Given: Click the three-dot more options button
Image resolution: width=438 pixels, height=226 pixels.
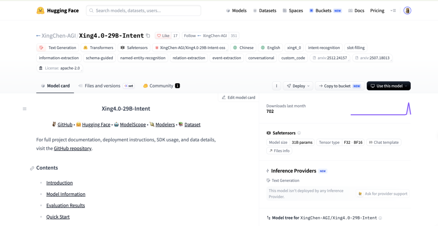Looking at the screenshot, I should pyautogui.click(x=277, y=86).
